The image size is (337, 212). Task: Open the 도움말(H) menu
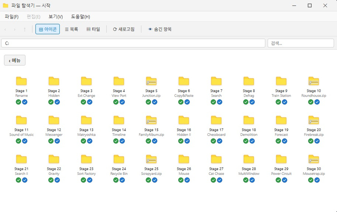(80, 17)
